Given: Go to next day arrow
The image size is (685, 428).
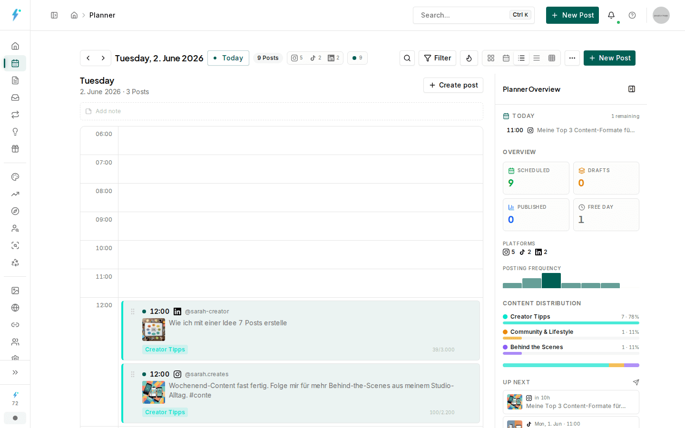Looking at the screenshot, I should pyautogui.click(x=103, y=58).
